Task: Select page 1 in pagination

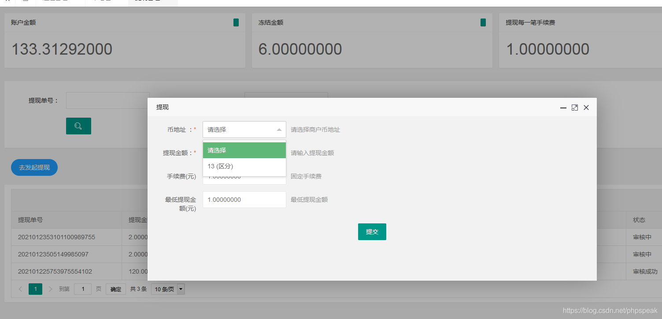Action: point(35,289)
